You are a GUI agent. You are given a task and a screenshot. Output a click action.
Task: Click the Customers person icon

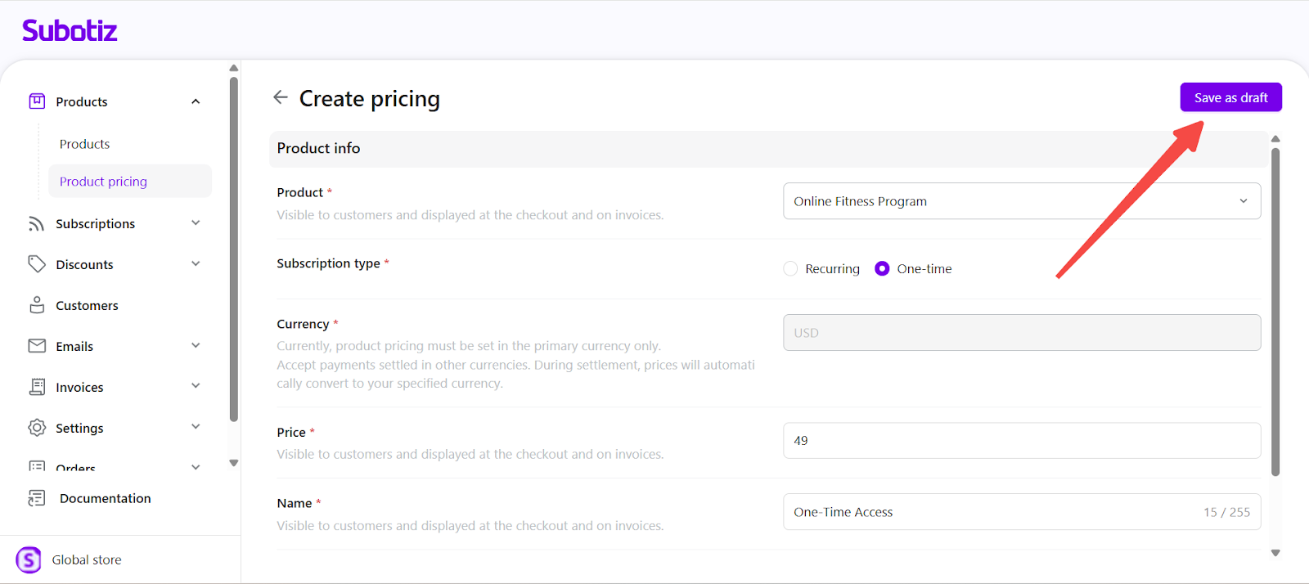click(37, 305)
